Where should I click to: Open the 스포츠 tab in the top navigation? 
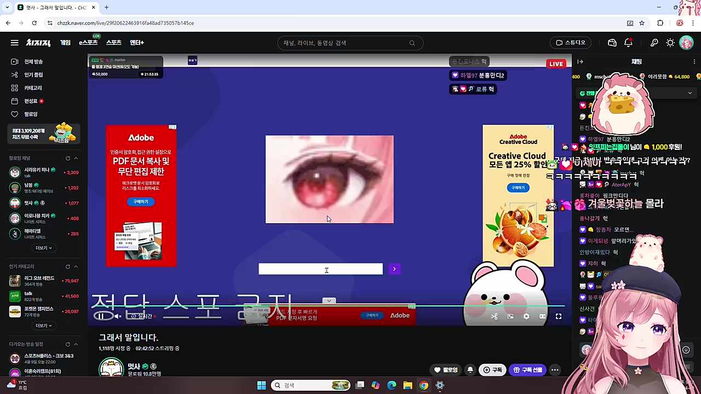click(113, 43)
